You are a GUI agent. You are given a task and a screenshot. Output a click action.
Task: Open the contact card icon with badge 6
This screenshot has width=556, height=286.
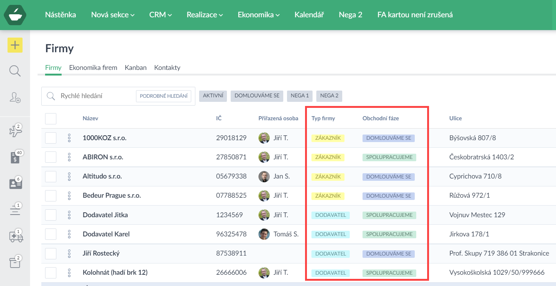point(15,184)
